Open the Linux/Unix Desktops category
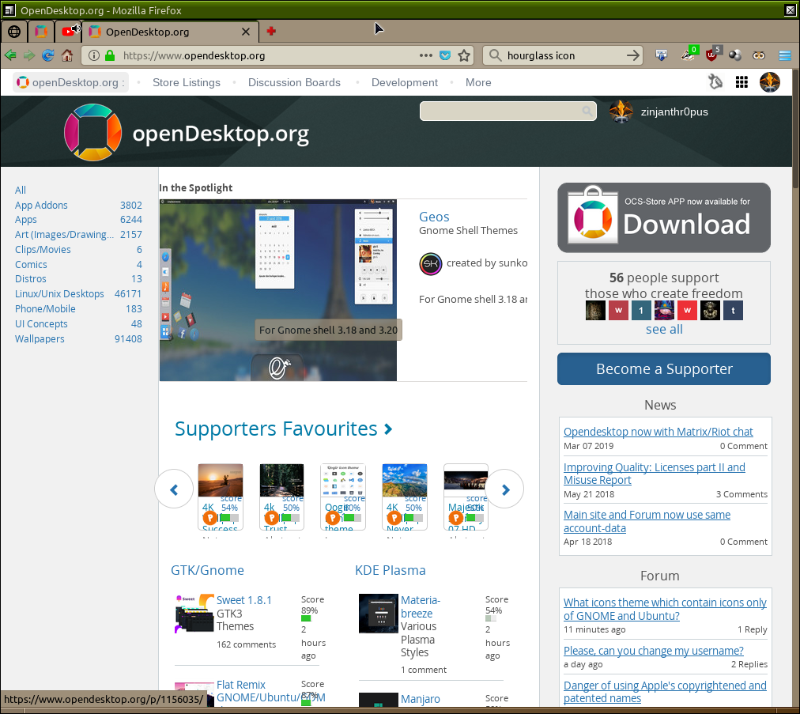The image size is (800, 714). [x=59, y=294]
